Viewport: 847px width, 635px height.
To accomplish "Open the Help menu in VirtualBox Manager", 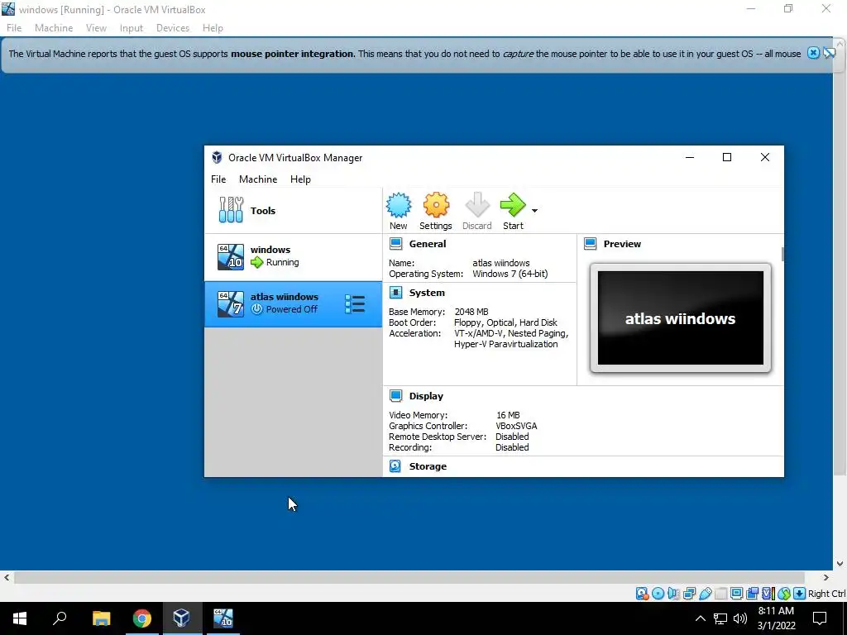I will click(x=300, y=179).
